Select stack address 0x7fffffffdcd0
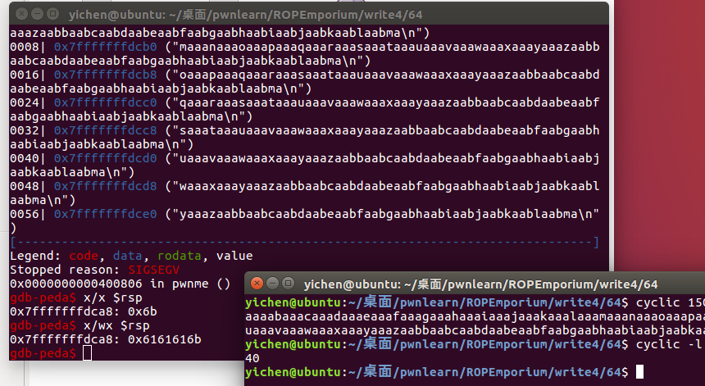 (106, 158)
